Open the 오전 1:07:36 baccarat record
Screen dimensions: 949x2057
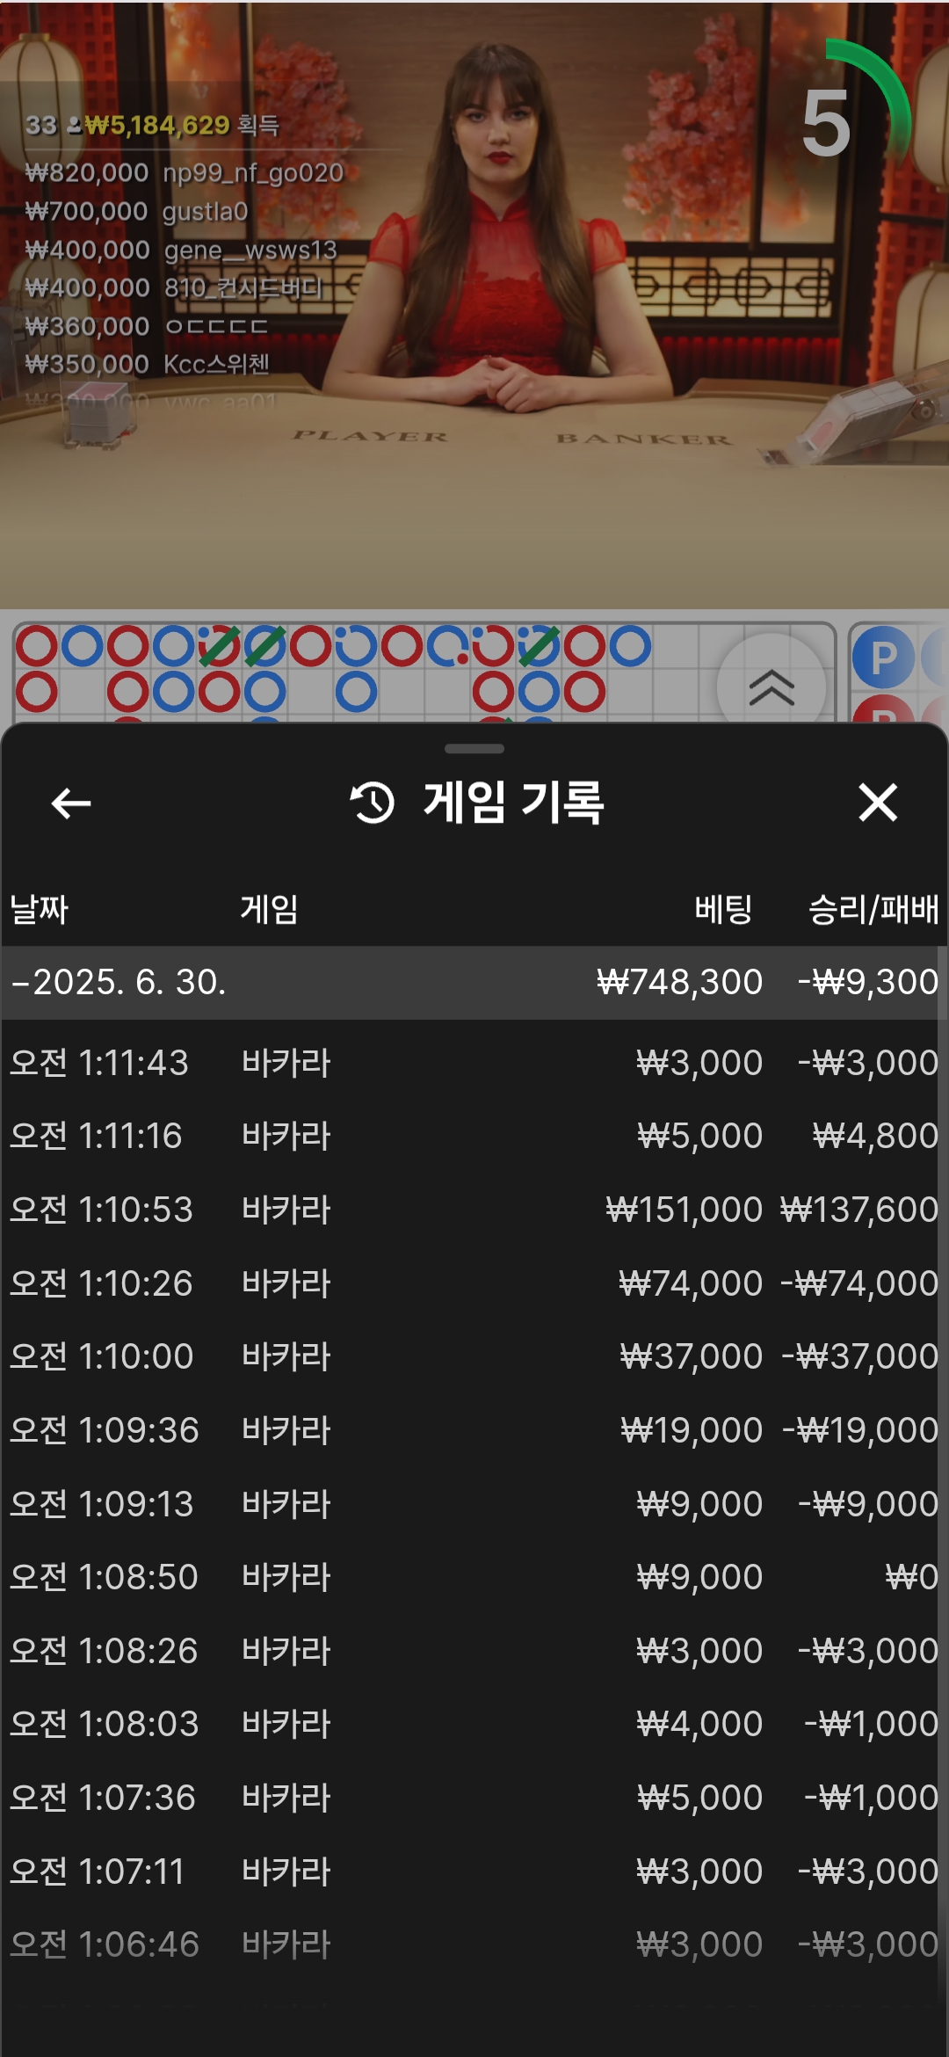(x=474, y=1798)
